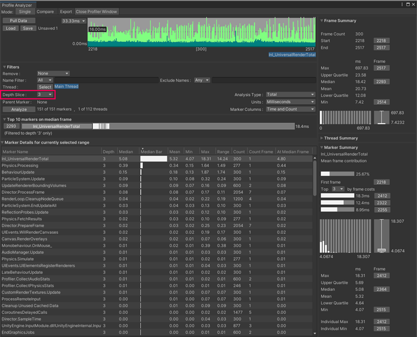Open Marker Columns dropdown

tap(290, 109)
